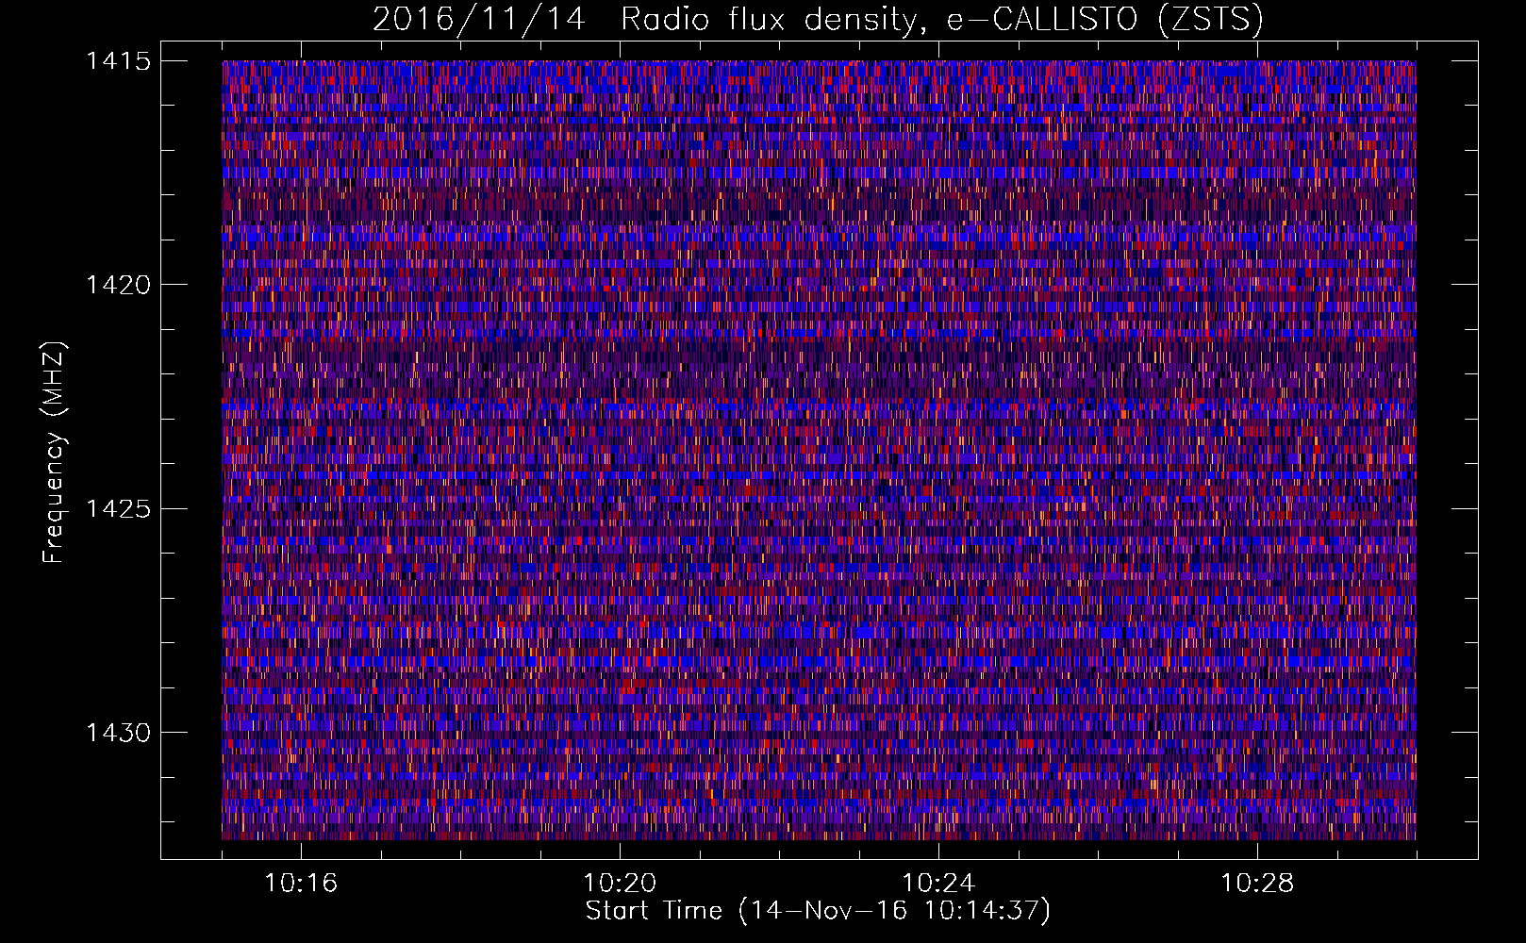
Task: Click the 10:16 time tick label
Action: (301, 884)
